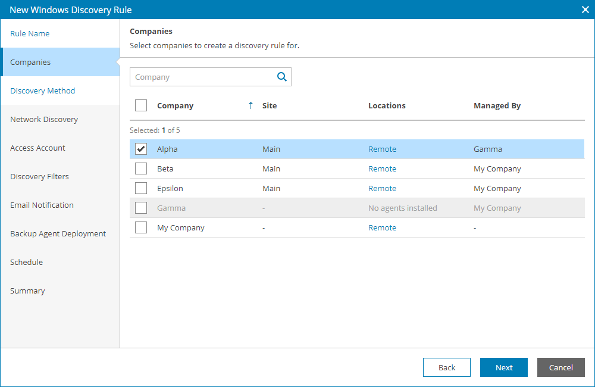Check the My Company checkbox

pyautogui.click(x=141, y=228)
